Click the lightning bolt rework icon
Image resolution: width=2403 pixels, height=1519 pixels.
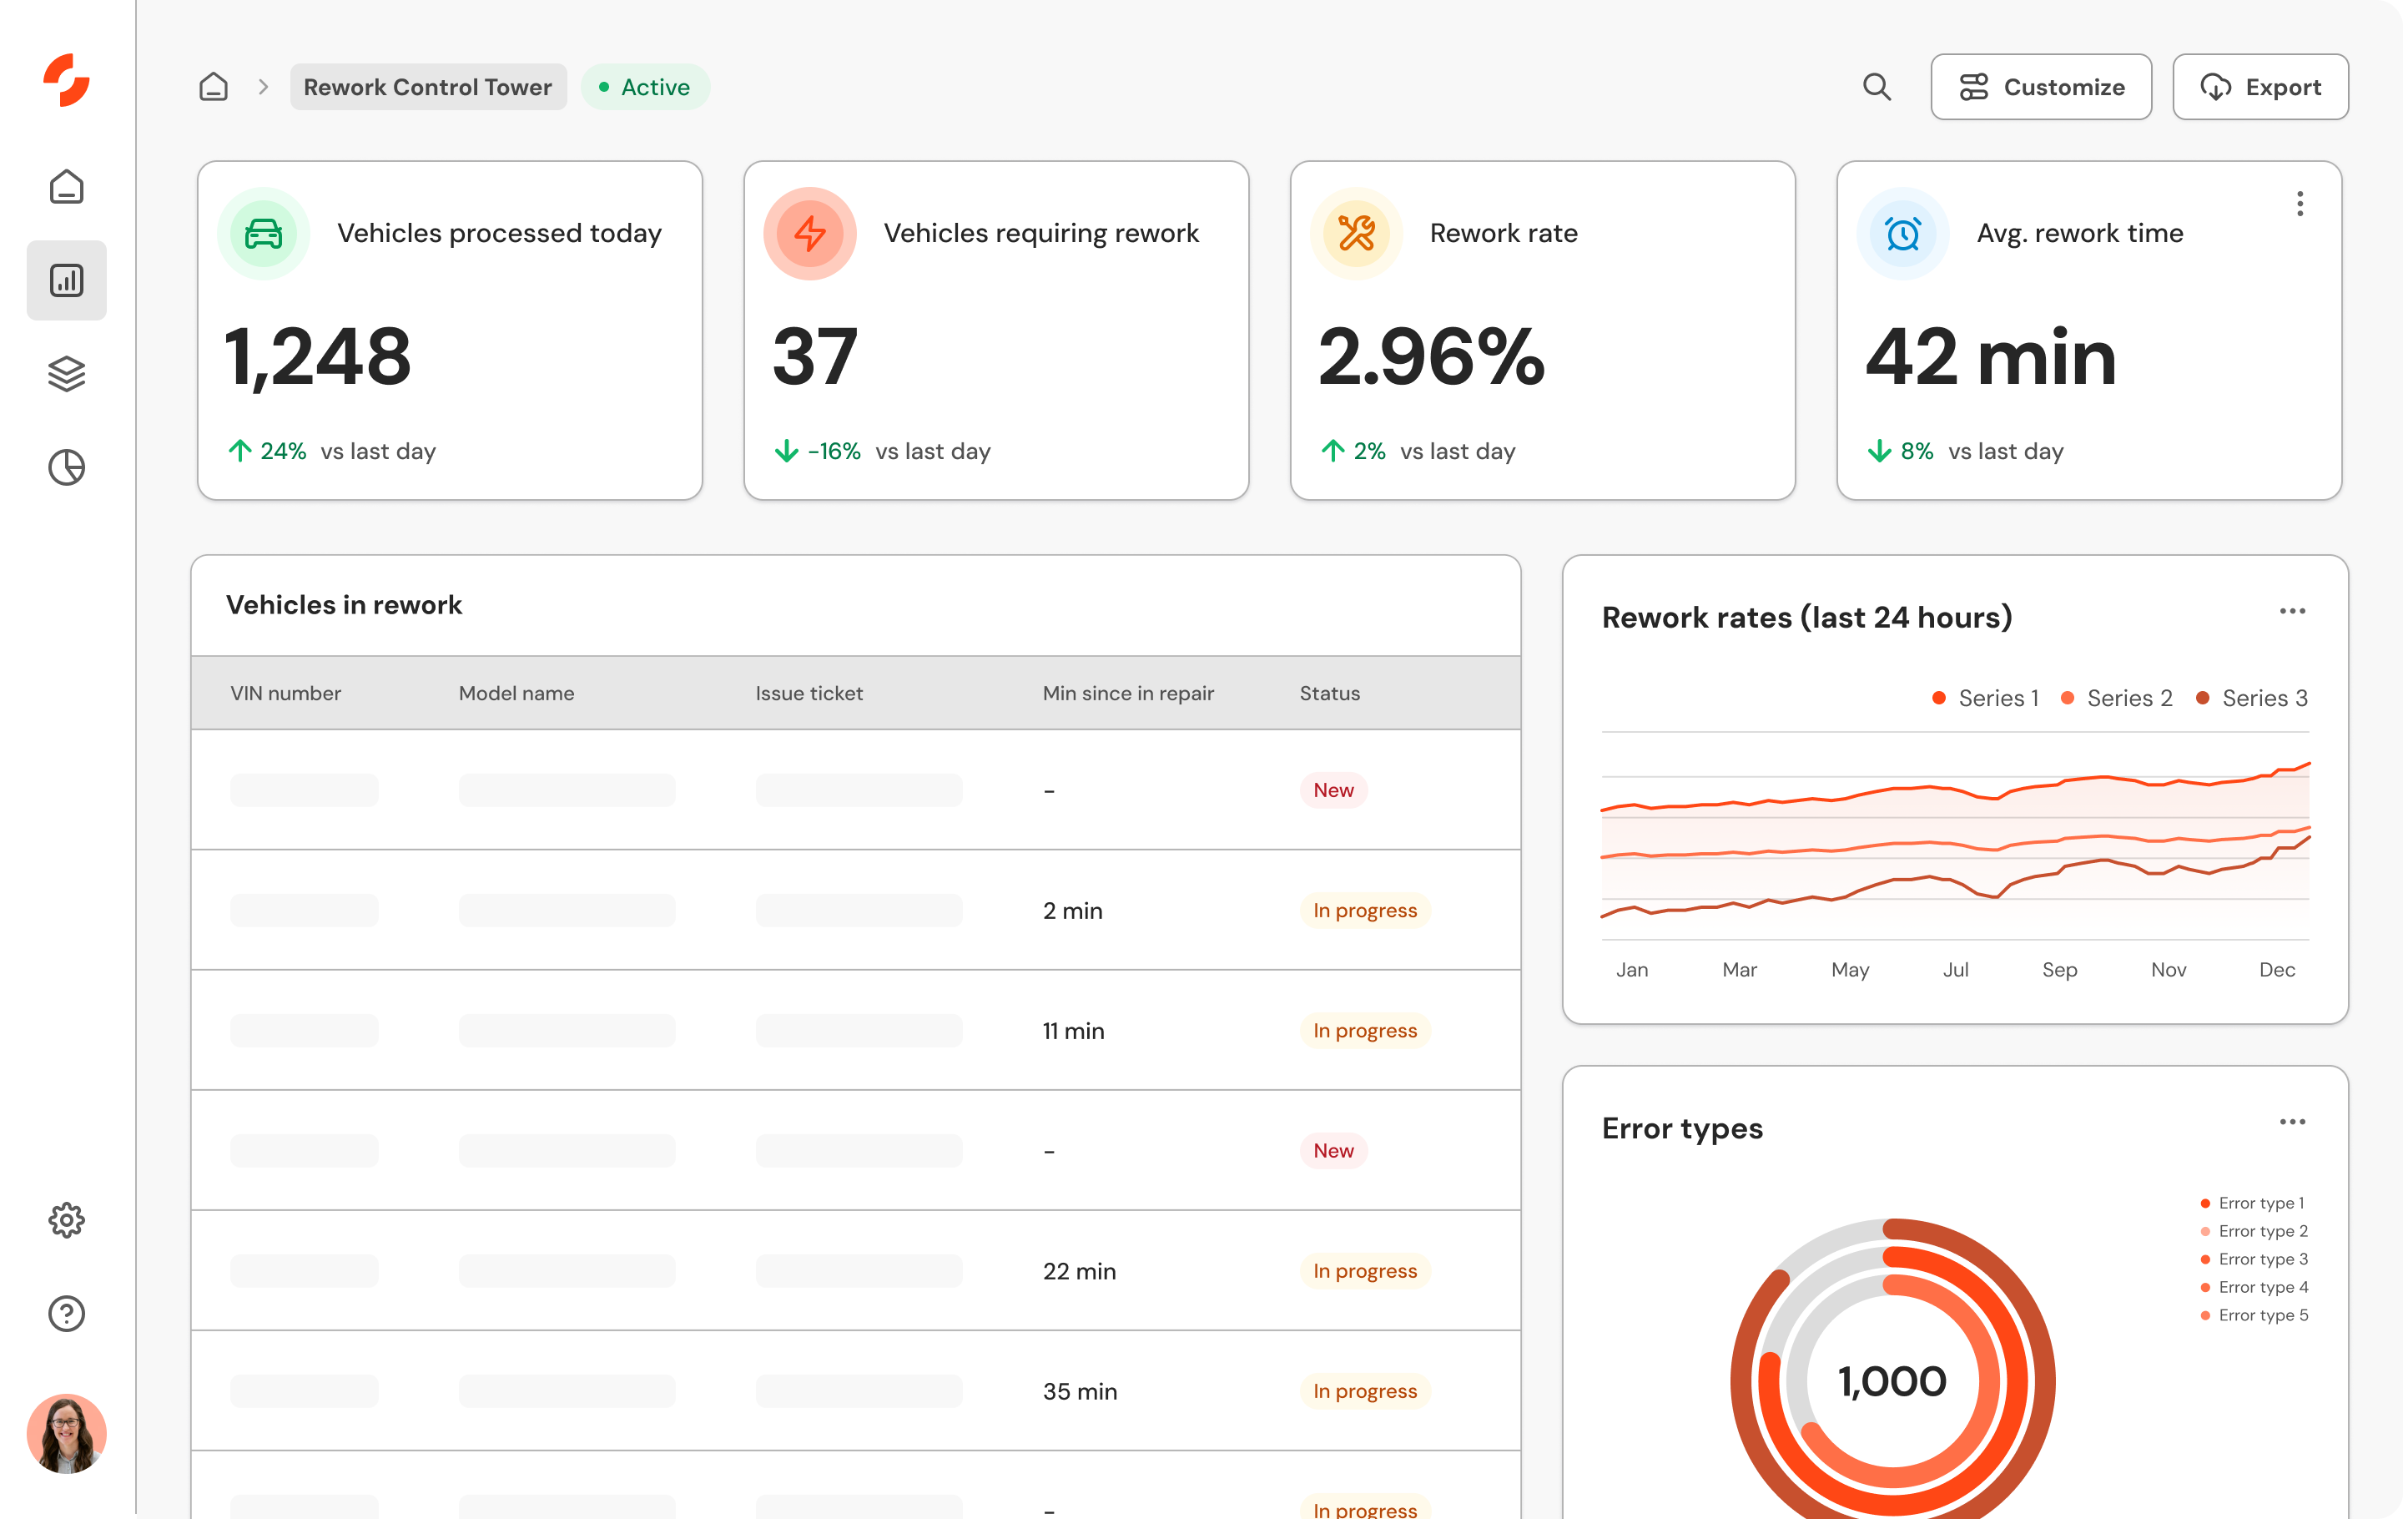click(809, 234)
